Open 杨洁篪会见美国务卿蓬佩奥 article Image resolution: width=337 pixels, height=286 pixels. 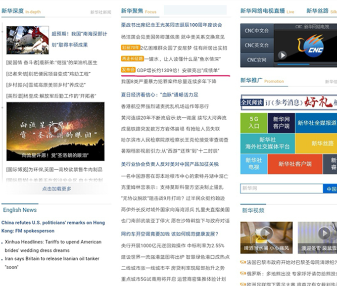pos(173,37)
